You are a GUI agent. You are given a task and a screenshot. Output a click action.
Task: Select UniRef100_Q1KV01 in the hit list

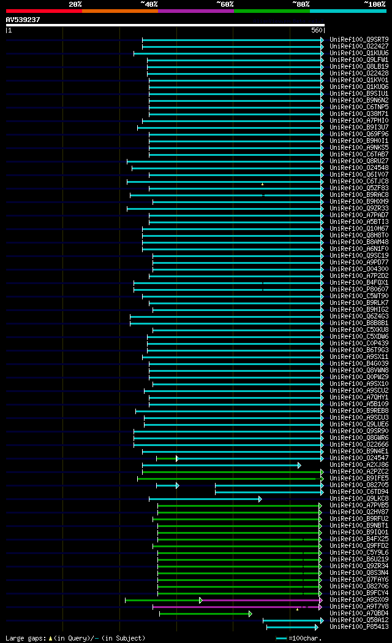pyautogui.click(x=359, y=80)
